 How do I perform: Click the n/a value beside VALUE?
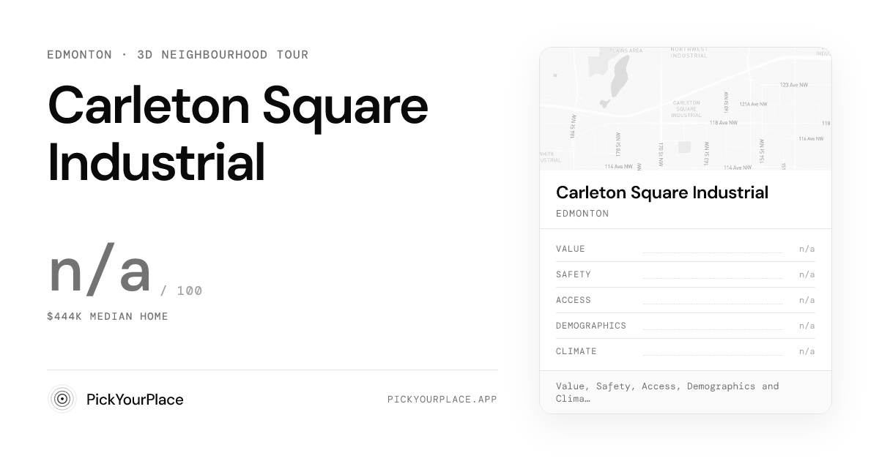point(806,249)
